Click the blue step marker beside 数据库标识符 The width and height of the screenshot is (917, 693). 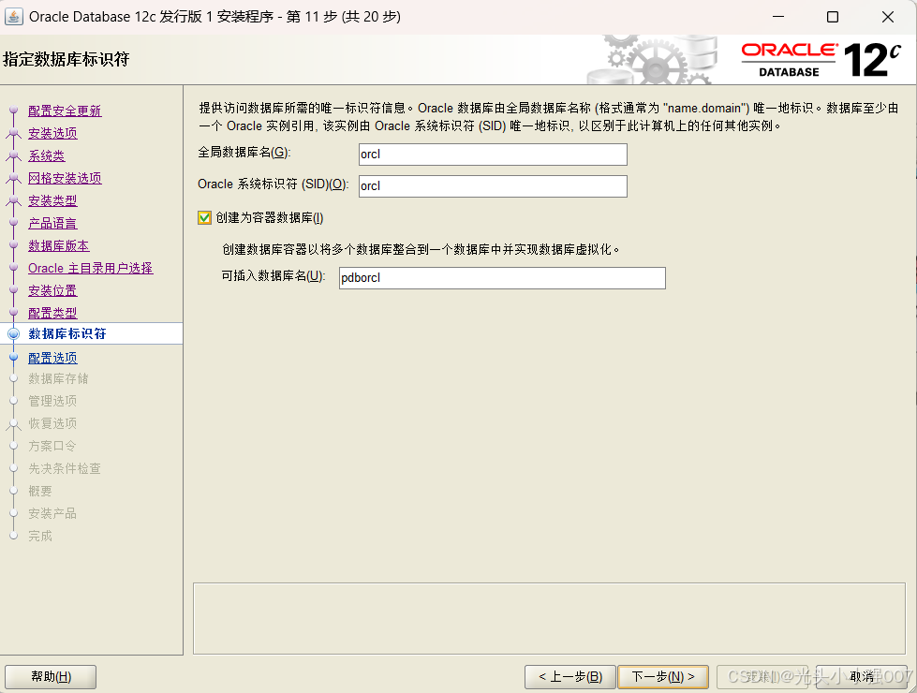(11, 333)
